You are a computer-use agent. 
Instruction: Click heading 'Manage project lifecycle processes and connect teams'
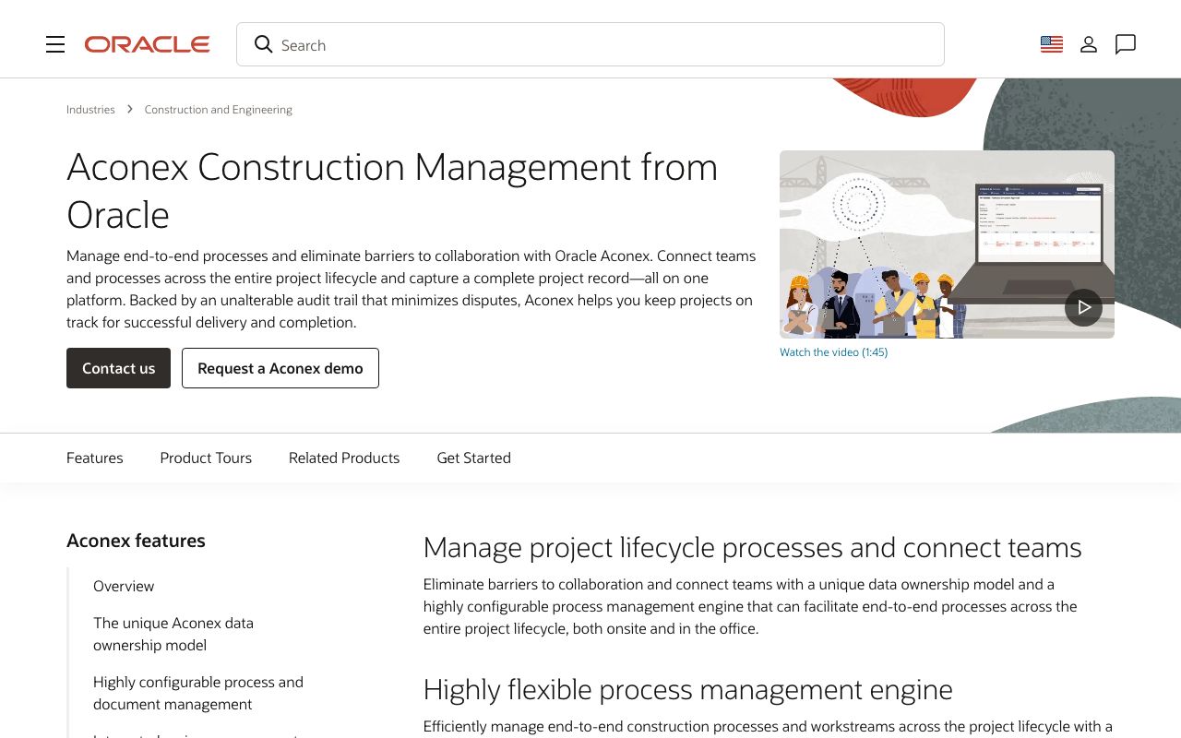pyautogui.click(x=752, y=547)
